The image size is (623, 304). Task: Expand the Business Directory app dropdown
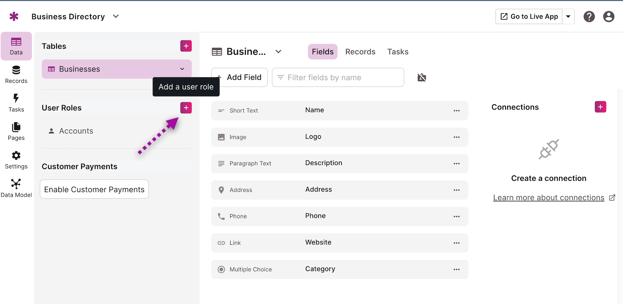click(x=116, y=16)
